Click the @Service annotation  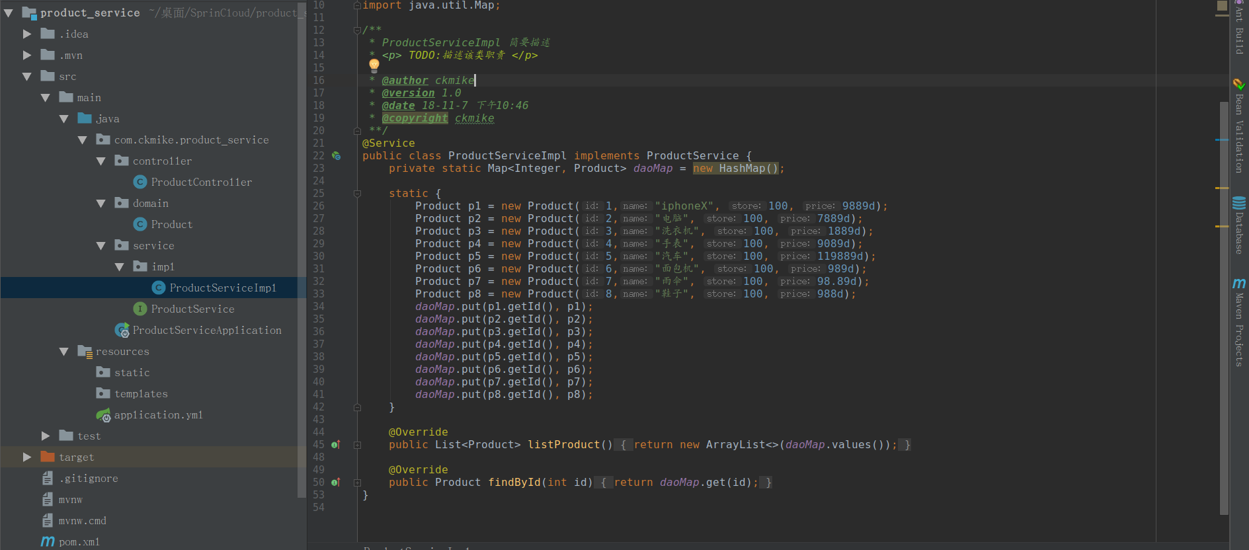pyautogui.click(x=389, y=143)
